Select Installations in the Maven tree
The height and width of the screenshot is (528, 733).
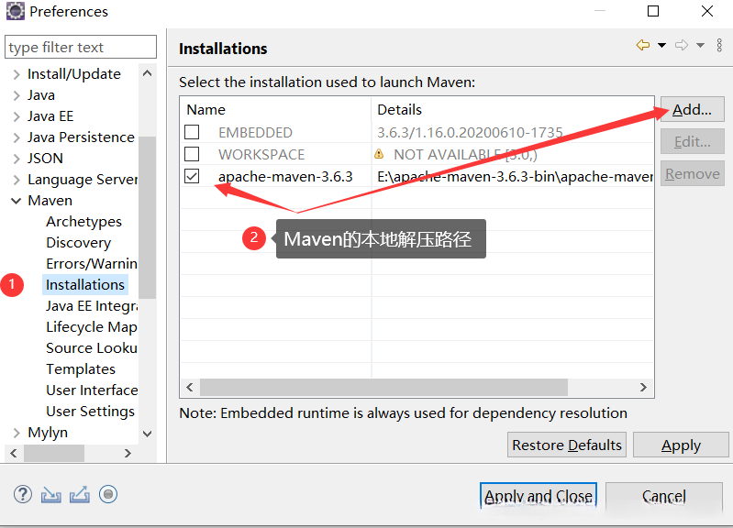[85, 284]
